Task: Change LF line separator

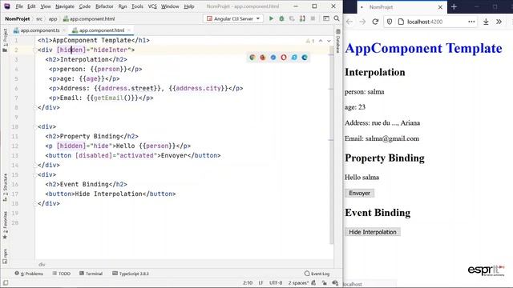Action: tap(261, 282)
